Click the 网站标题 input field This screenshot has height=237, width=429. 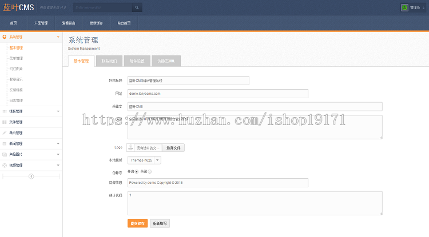click(188, 81)
